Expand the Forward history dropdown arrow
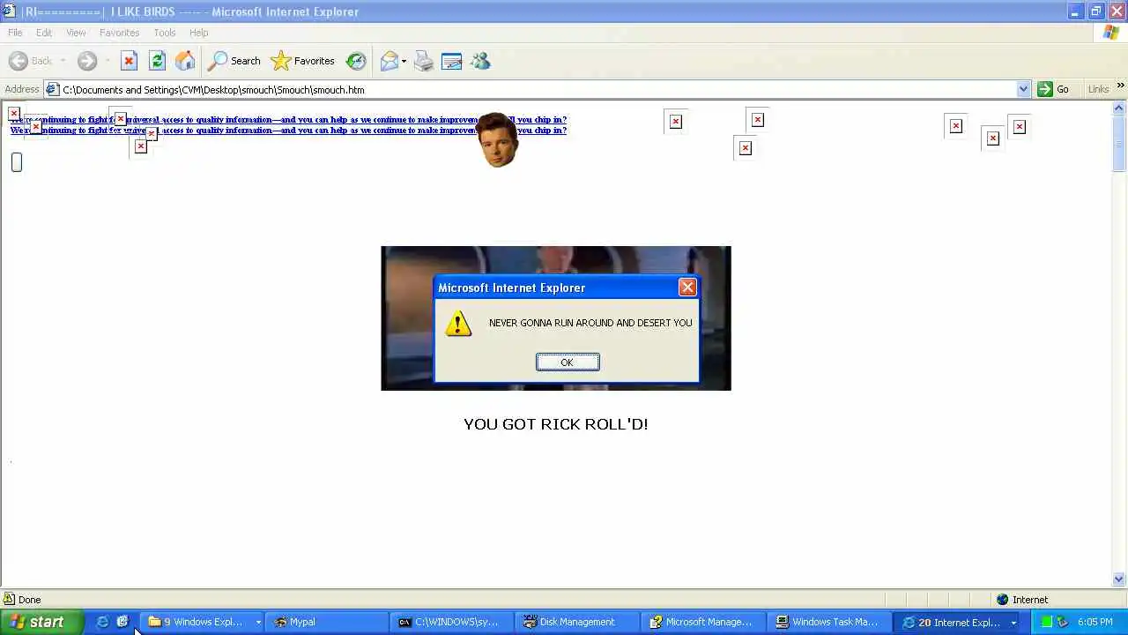The width and height of the screenshot is (1128, 635). tap(108, 61)
